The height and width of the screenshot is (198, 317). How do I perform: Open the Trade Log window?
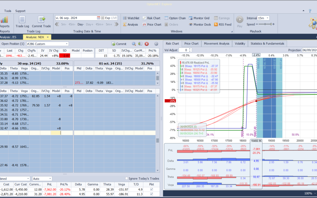[x=21, y=21]
